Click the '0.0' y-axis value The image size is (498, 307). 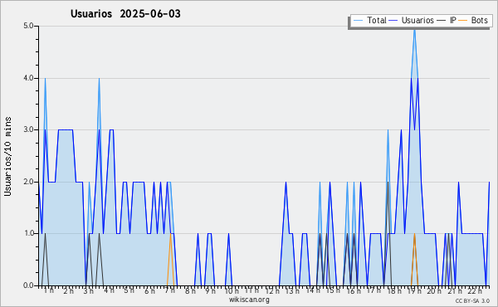tap(28, 285)
